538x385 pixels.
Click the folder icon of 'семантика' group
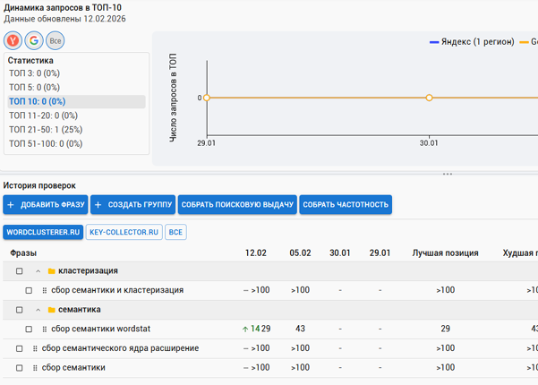tap(52, 310)
